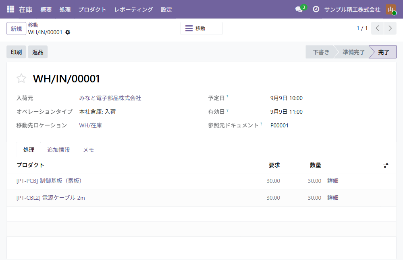Screen dimensions: 403x260
Task: Open product [PT-CBL2] 電源ケーブル 2m
Action: [51, 198]
